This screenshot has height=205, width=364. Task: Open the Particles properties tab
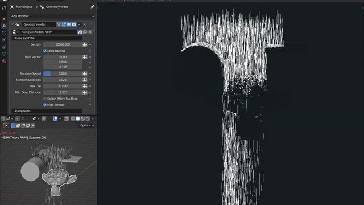(4, 33)
